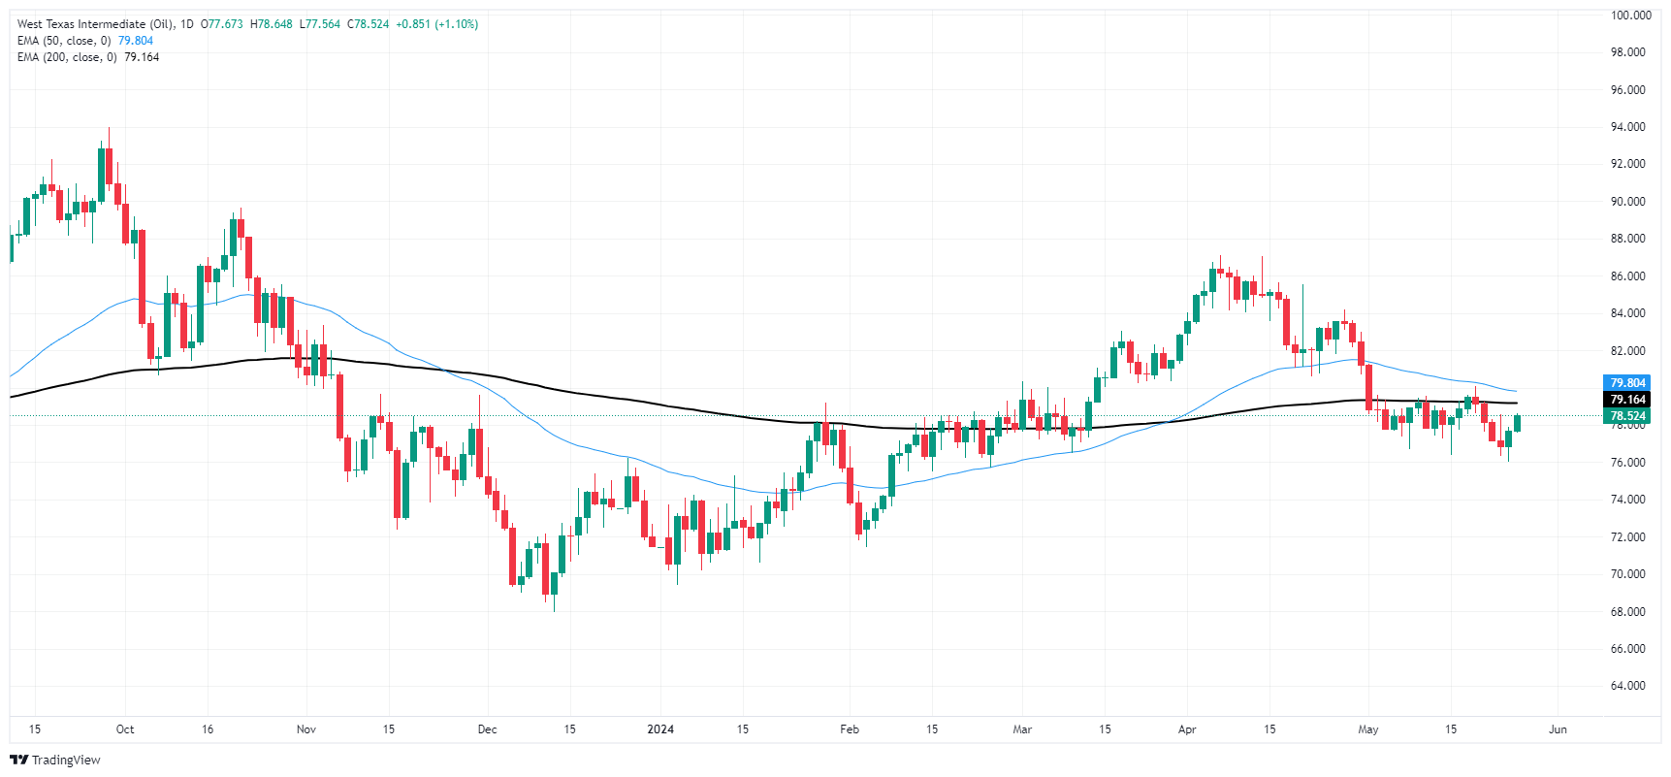Click the +0.851 (+1.10%) change value
The height and width of the screenshot is (777, 1671).
(436, 24)
